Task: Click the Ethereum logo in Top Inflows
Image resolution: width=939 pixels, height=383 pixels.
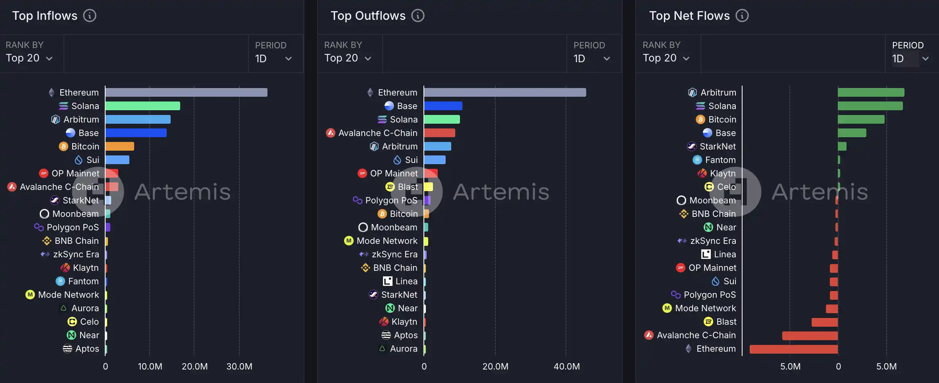Action: point(52,93)
